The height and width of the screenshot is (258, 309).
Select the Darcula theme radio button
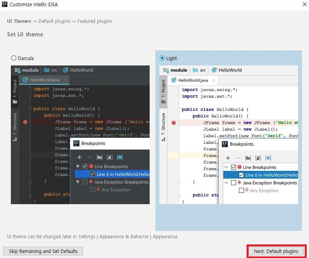pyautogui.click(x=14, y=58)
